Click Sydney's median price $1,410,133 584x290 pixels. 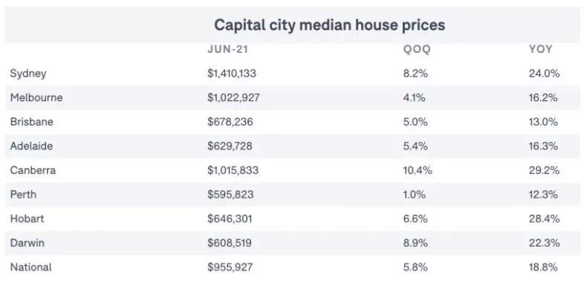point(232,74)
